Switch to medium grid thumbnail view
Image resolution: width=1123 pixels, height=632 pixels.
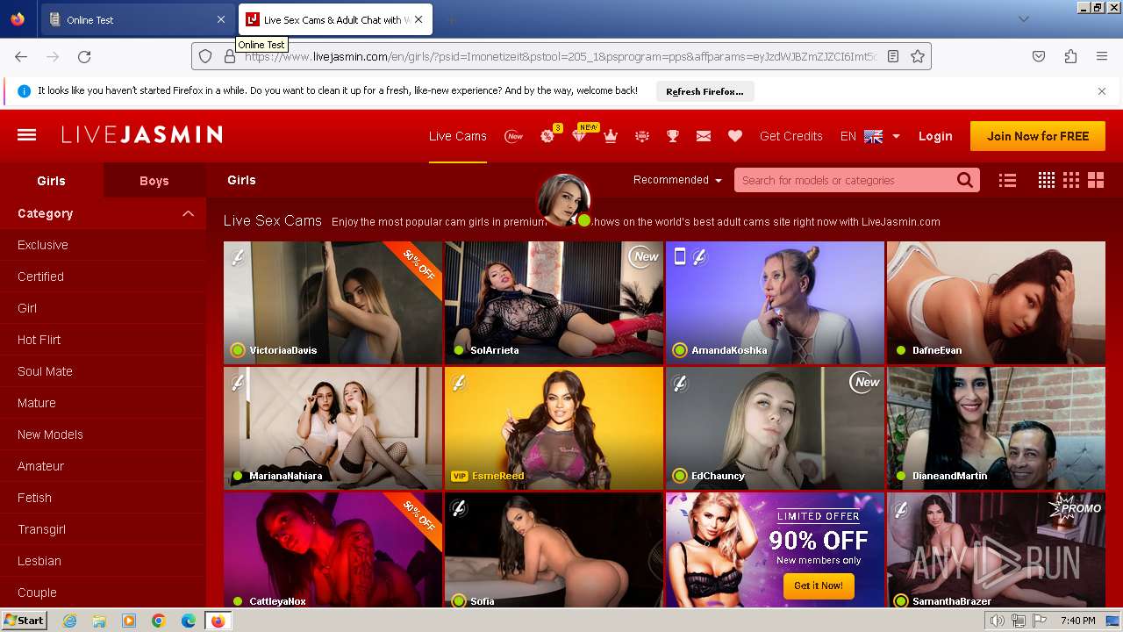pyautogui.click(x=1071, y=180)
